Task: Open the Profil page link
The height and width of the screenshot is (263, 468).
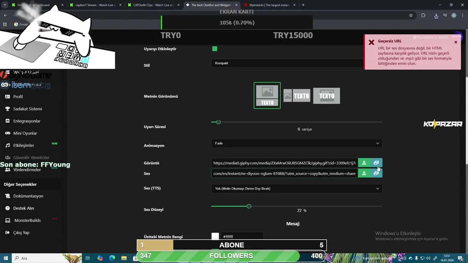Action: [18, 96]
